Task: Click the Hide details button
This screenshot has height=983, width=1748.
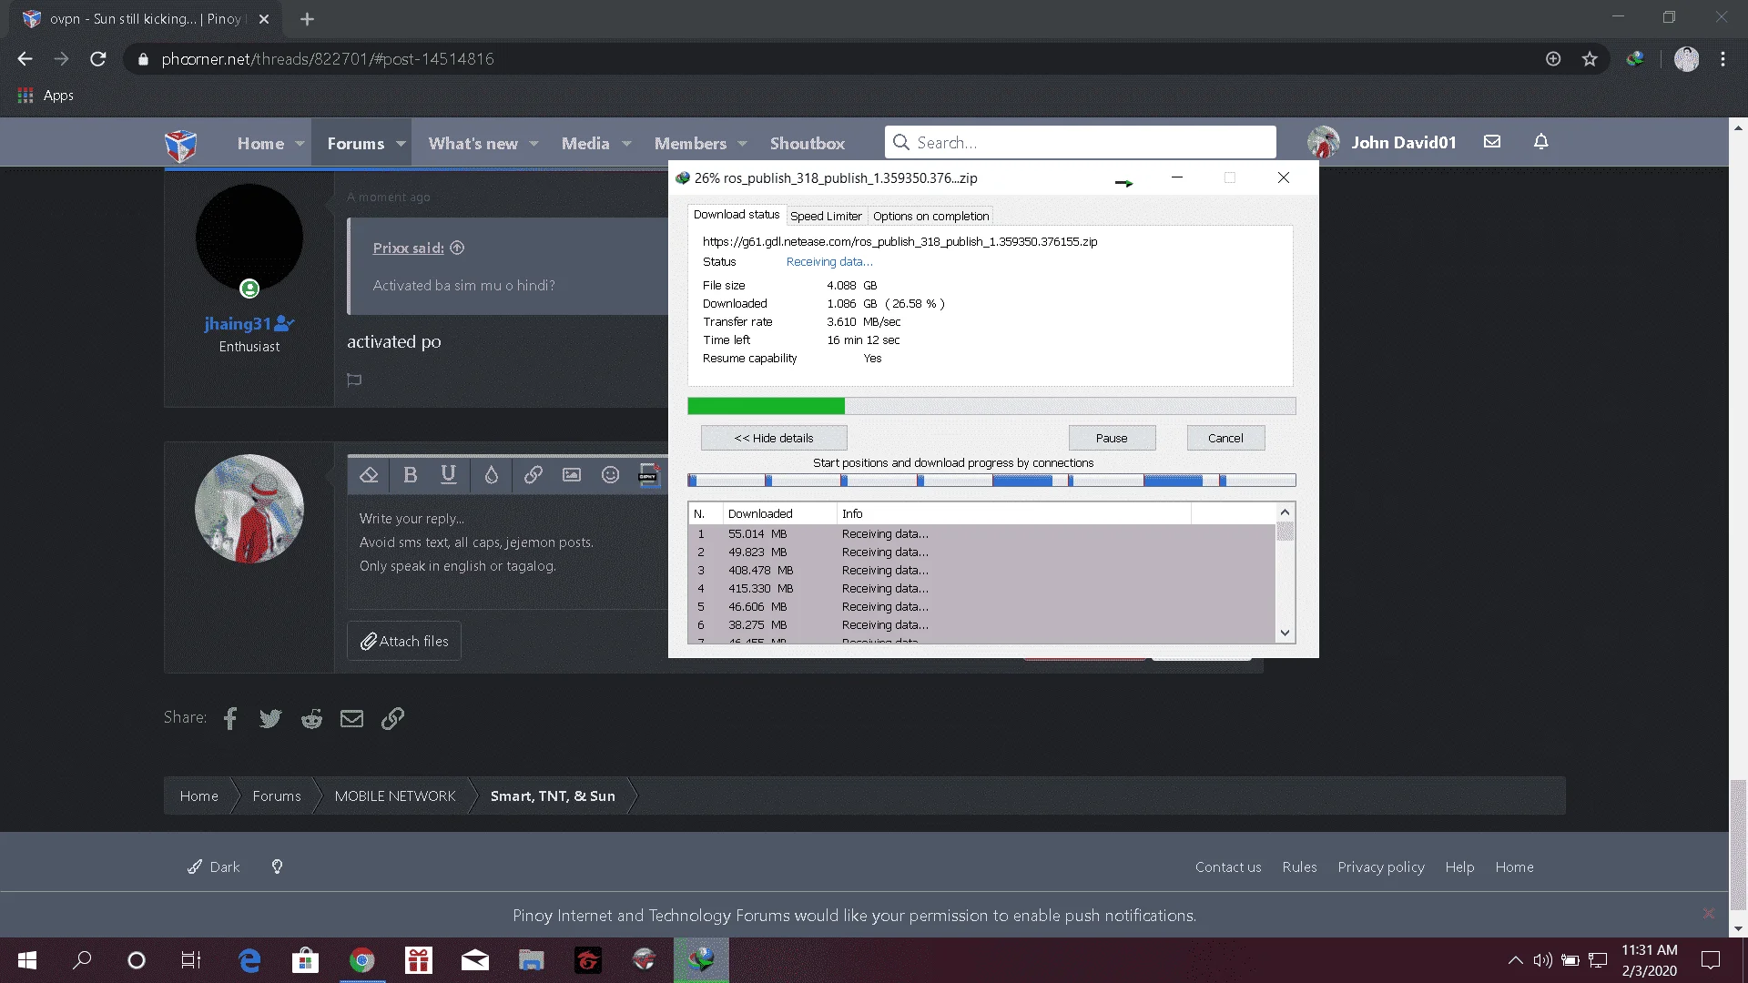Action: click(x=774, y=438)
